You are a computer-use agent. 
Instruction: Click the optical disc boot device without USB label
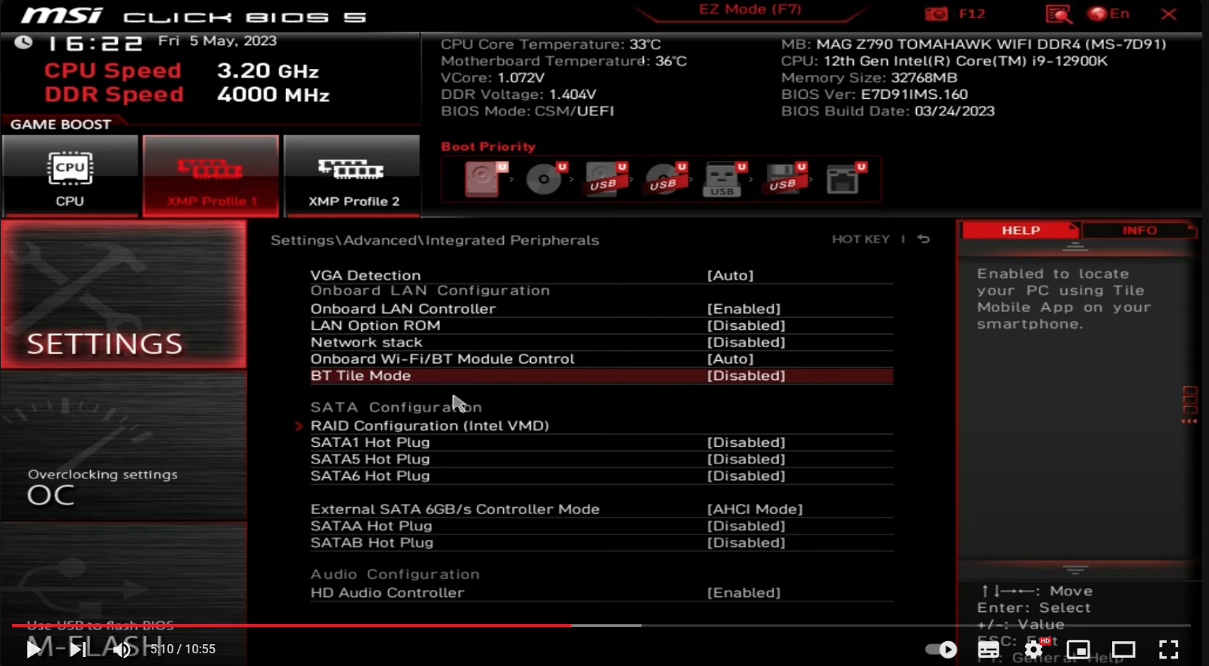pyautogui.click(x=545, y=179)
